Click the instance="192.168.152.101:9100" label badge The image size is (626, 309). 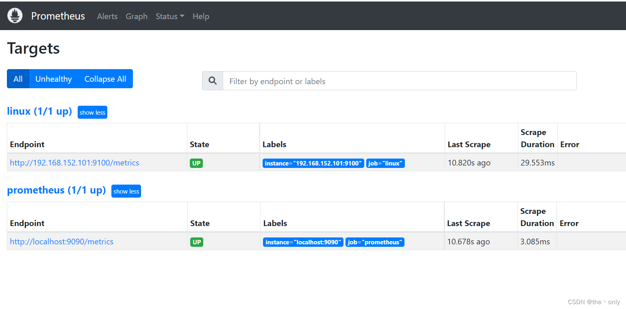(313, 163)
